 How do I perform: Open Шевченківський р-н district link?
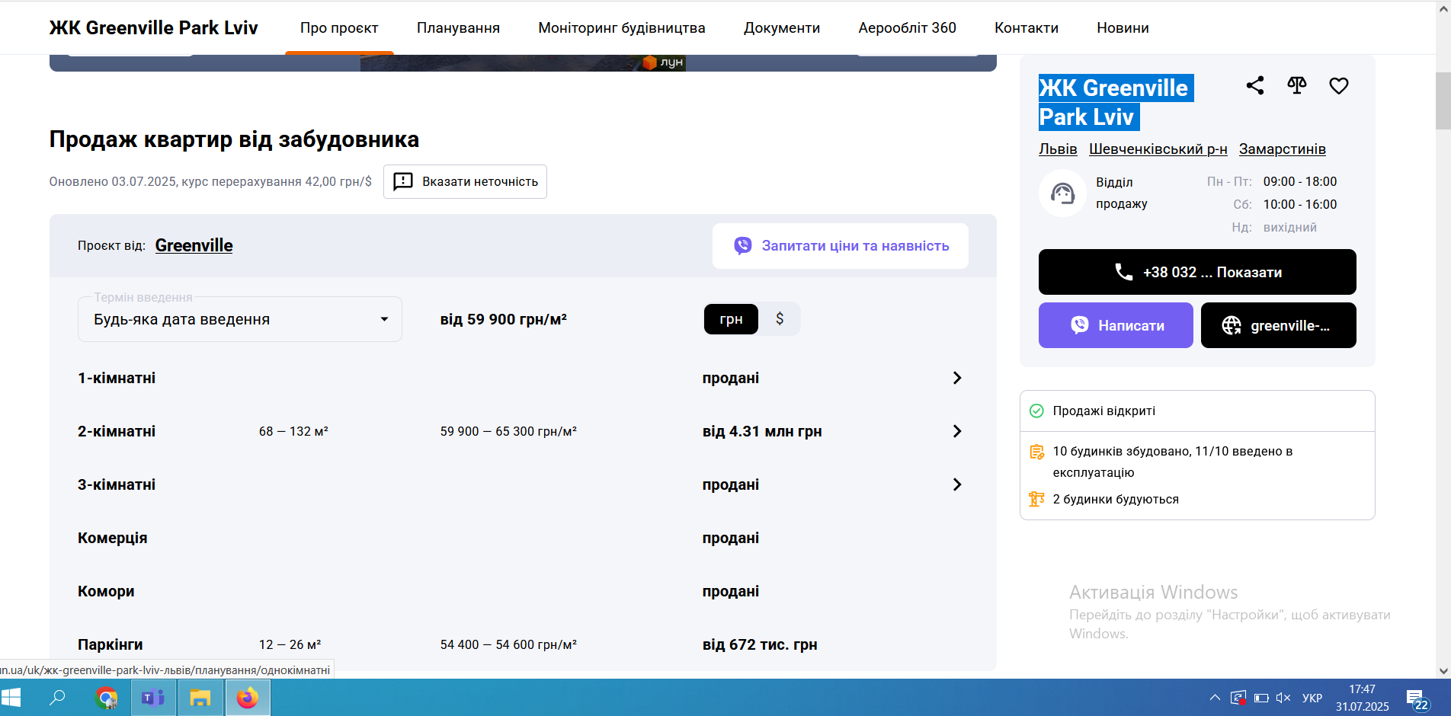point(1158,149)
